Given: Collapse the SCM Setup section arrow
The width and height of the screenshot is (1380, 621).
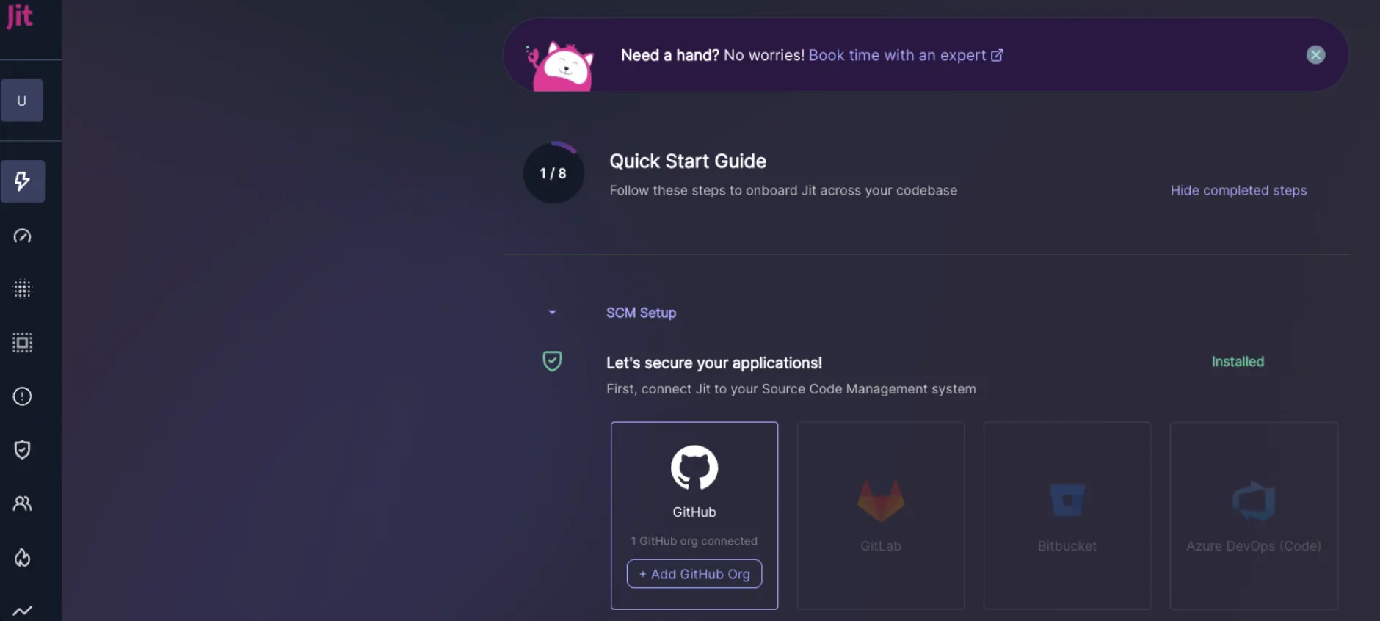Looking at the screenshot, I should point(553,313).
